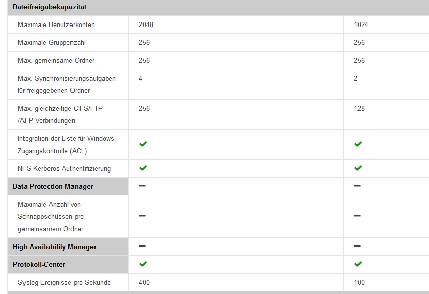Select the Protokoll-Center heading

(39, 264)
